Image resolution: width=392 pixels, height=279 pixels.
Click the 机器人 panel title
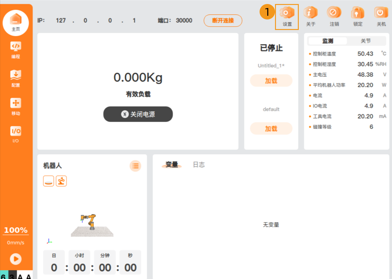pyautogui.click(x=52, y=166)
